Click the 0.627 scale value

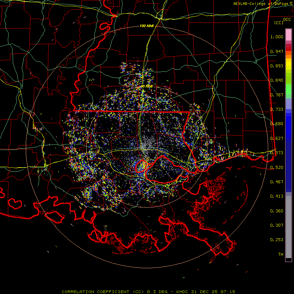277,139
